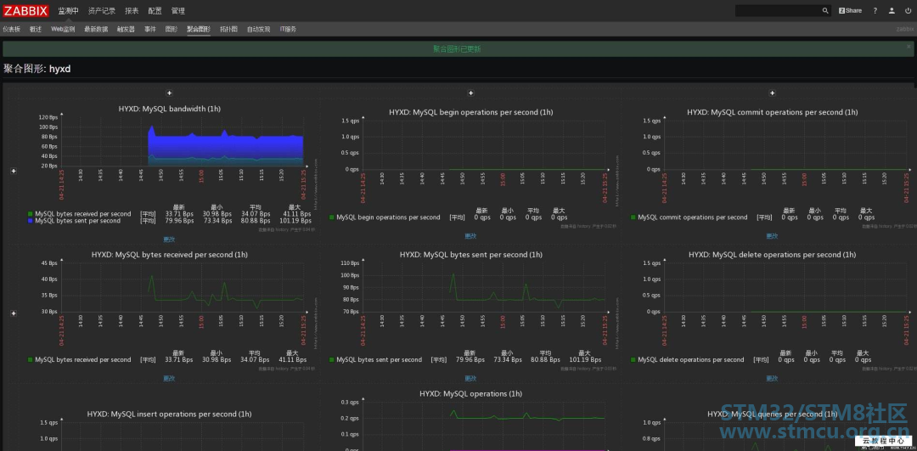Open the 图形 submenu
917x451 pixels.
[x=172, y=29]
